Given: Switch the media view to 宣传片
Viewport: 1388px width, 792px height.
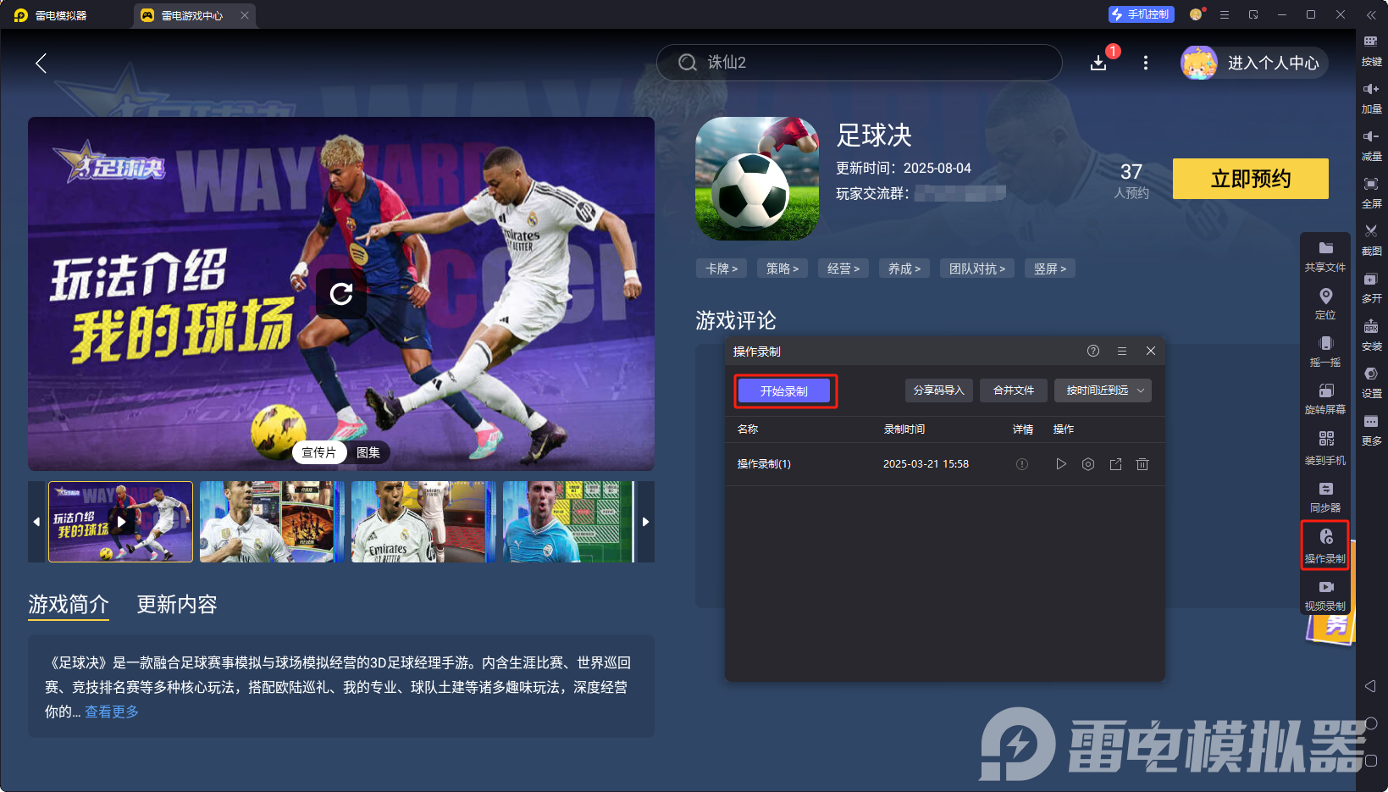Looking at the screenshot, I should pyautogui.click(x=319, y=452).
